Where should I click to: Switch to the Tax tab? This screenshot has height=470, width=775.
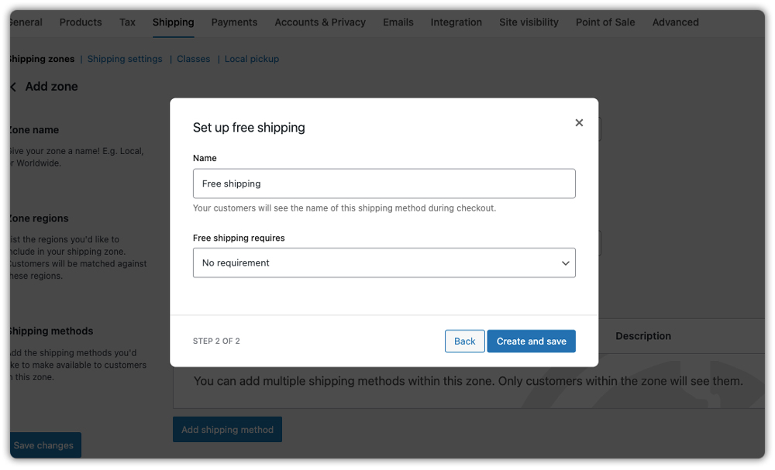tap(127, 22)
